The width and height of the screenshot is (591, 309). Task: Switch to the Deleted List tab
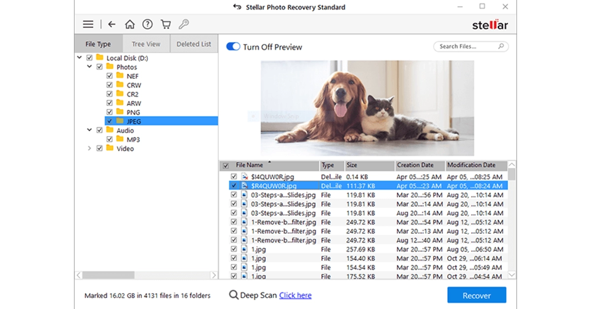(194, 44)
